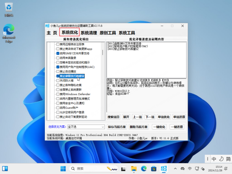Image resolution: width=232 pixels, height=174 pixels.
Task: Go to next item with 下一项
Action: [x=150, y=117]
